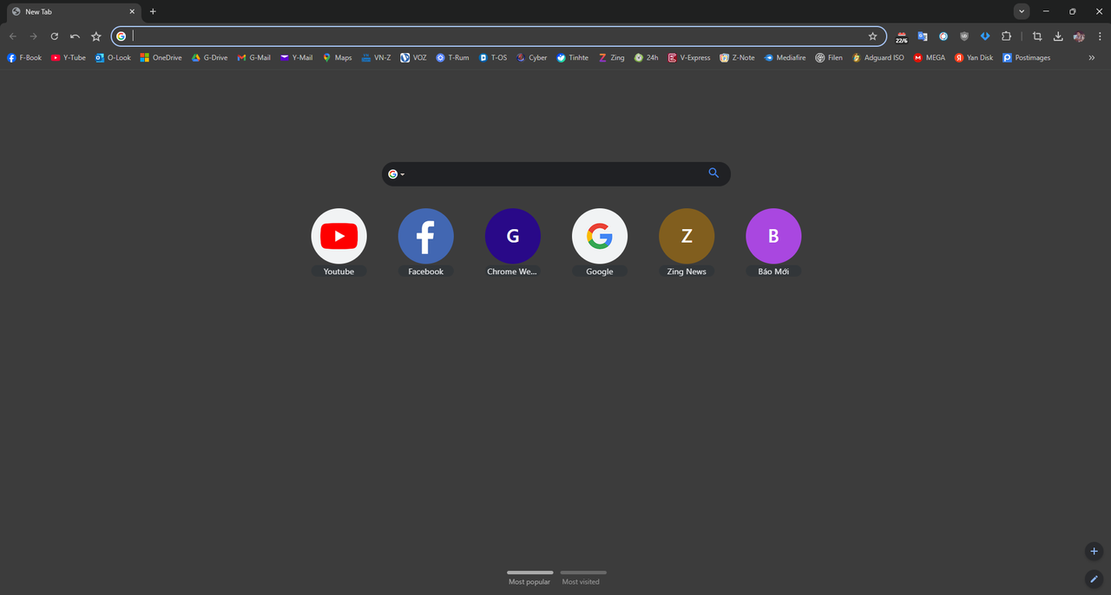The height and width of the screenshot is (595, 1111).
Task: Open the Google Translate extension
Action: (923, 36)
